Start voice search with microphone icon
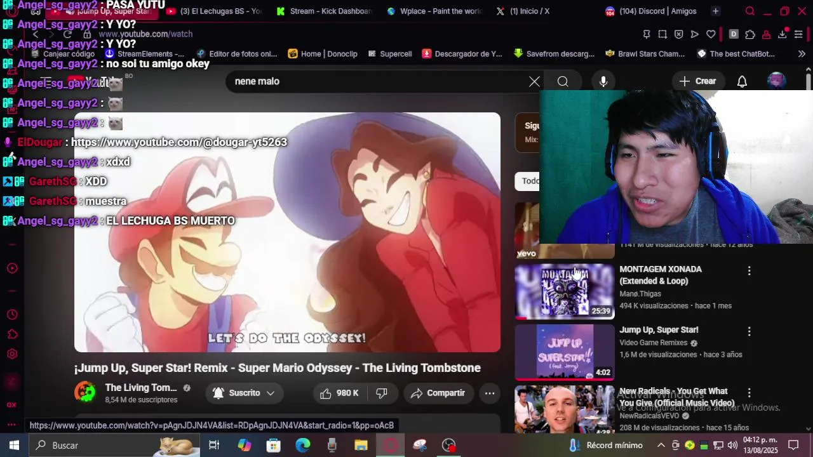Screen dimensions: 813x457 (x=603, y=81)
